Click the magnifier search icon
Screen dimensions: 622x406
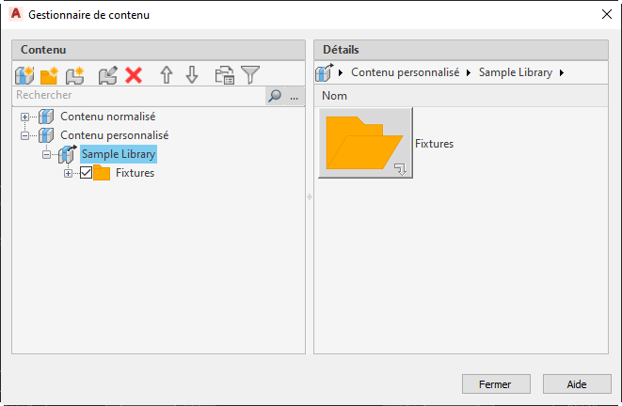(275, 96)
